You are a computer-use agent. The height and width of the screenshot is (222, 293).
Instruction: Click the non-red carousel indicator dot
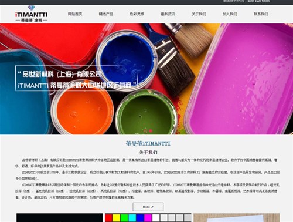[x=145, y=131]
